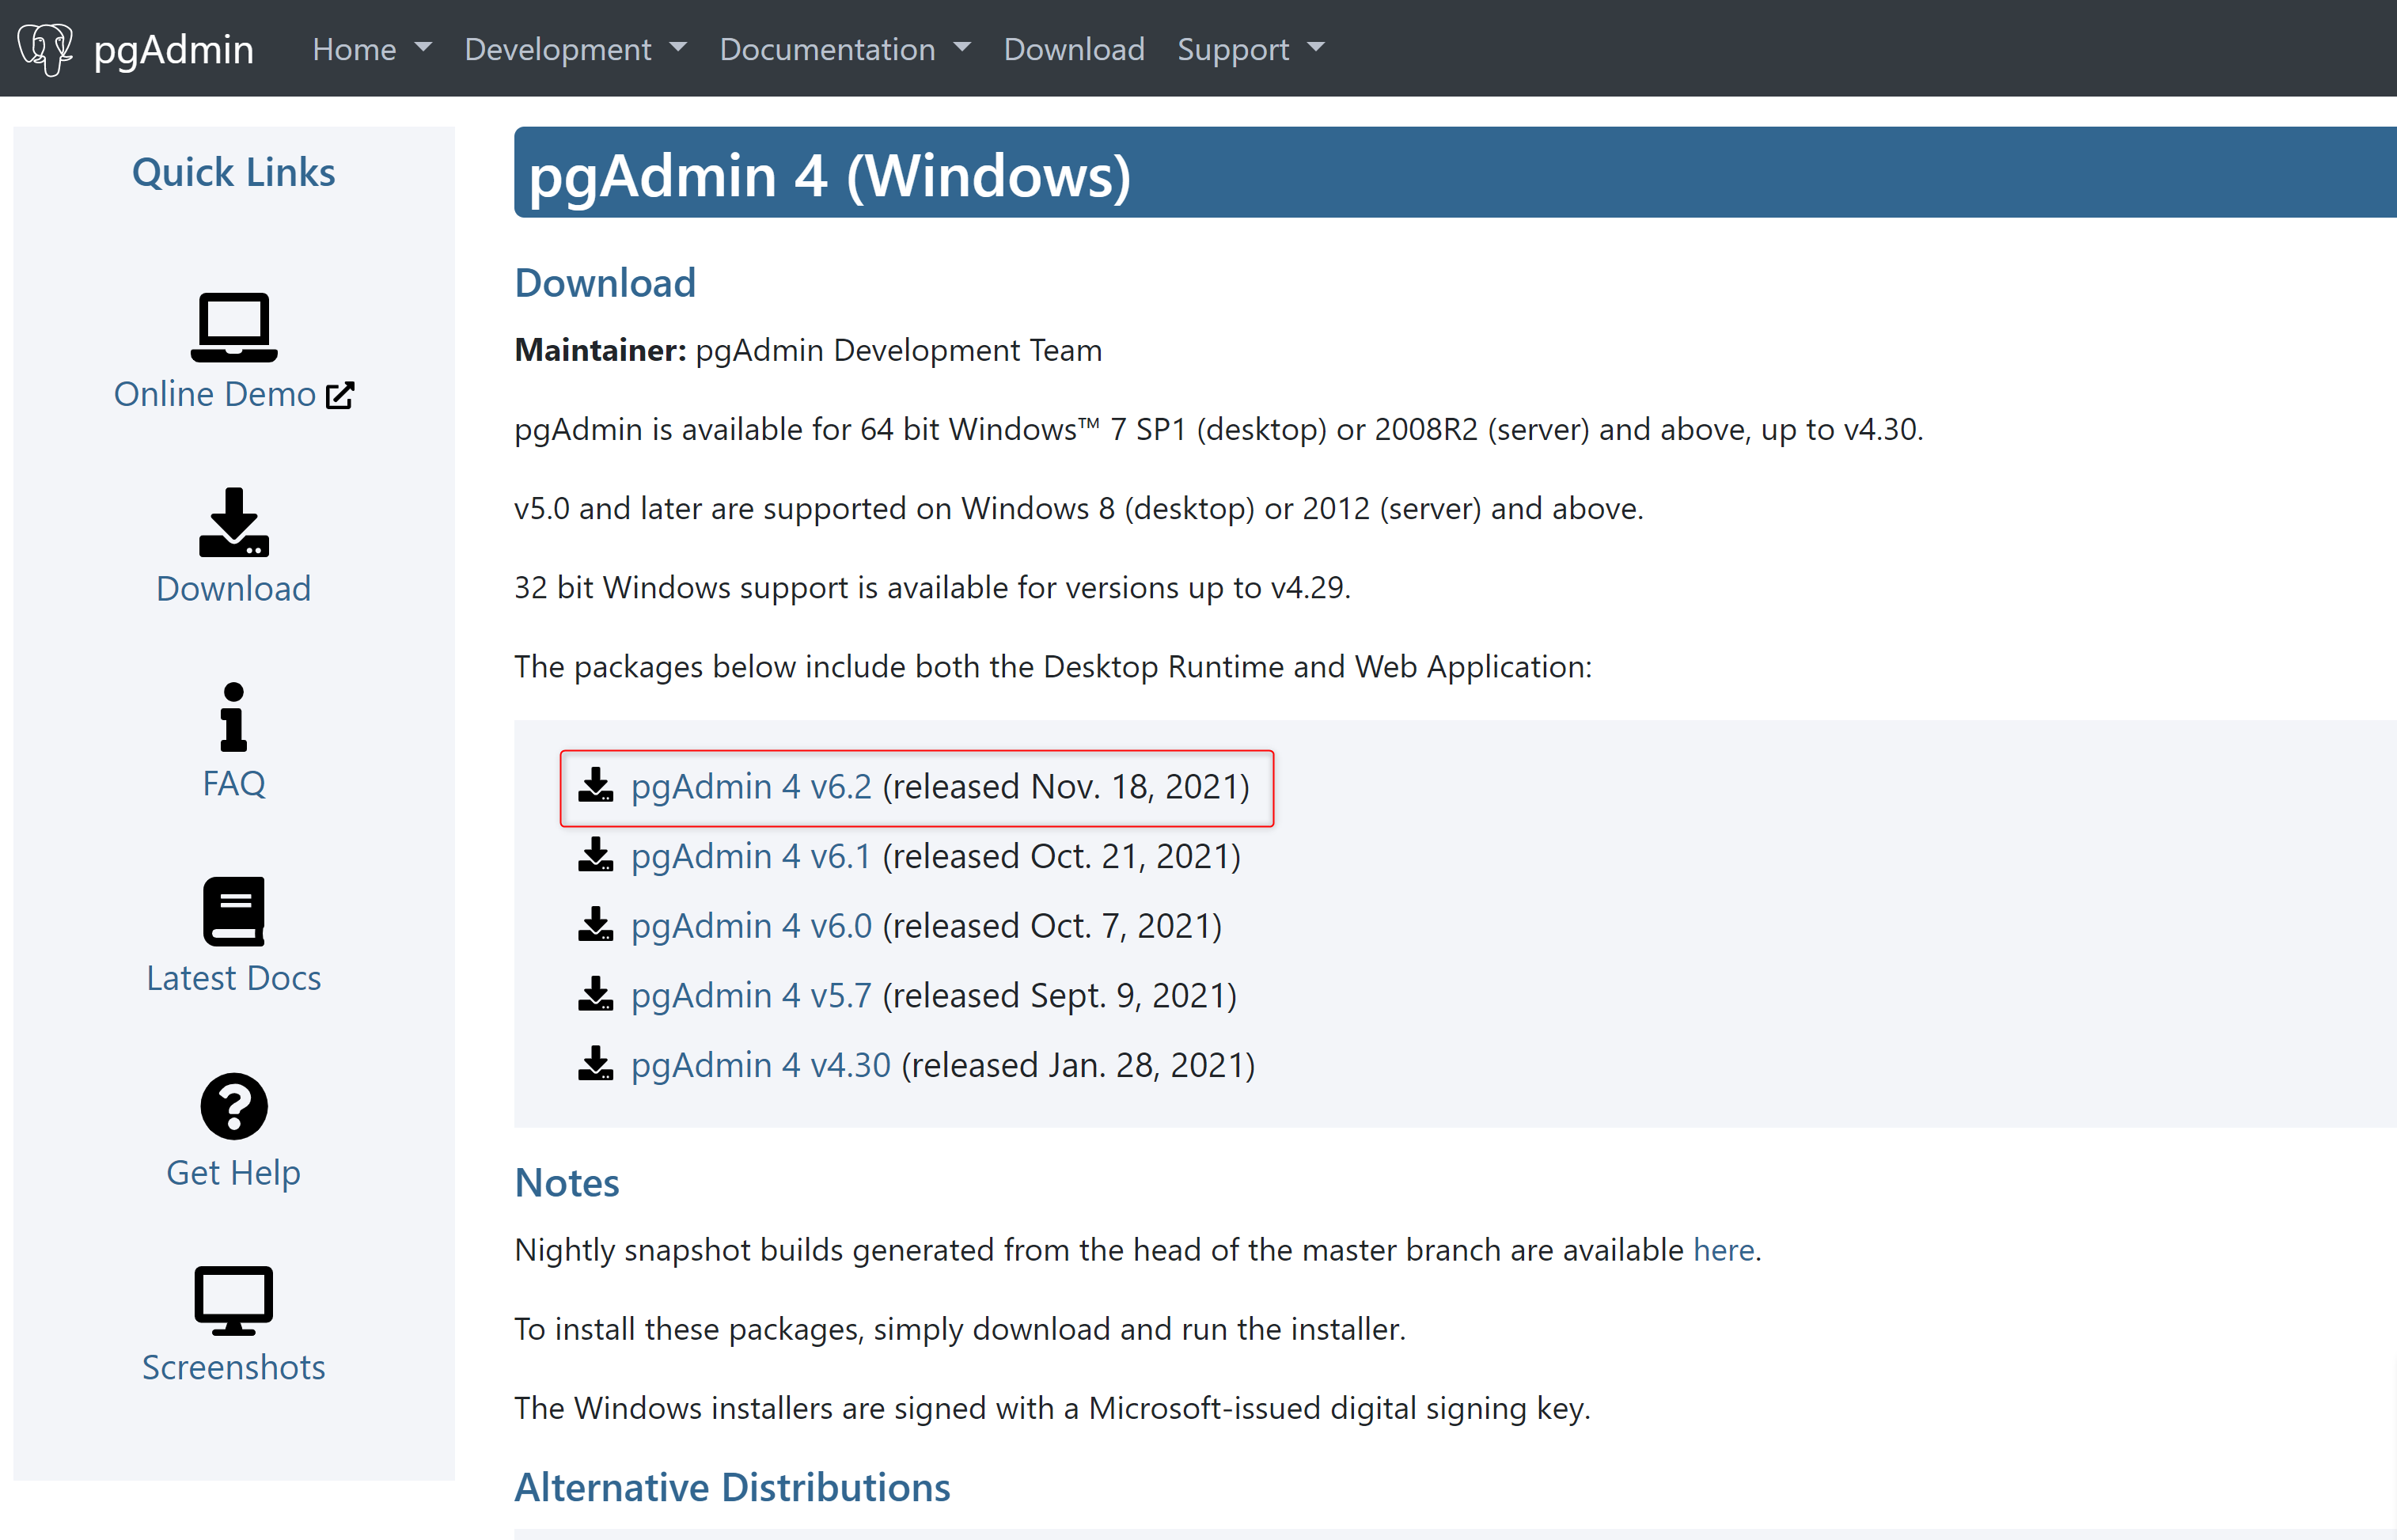The image size is (2397, 1540).
Task: Open the Download quick link in sidebar
Action: (234, 589)
